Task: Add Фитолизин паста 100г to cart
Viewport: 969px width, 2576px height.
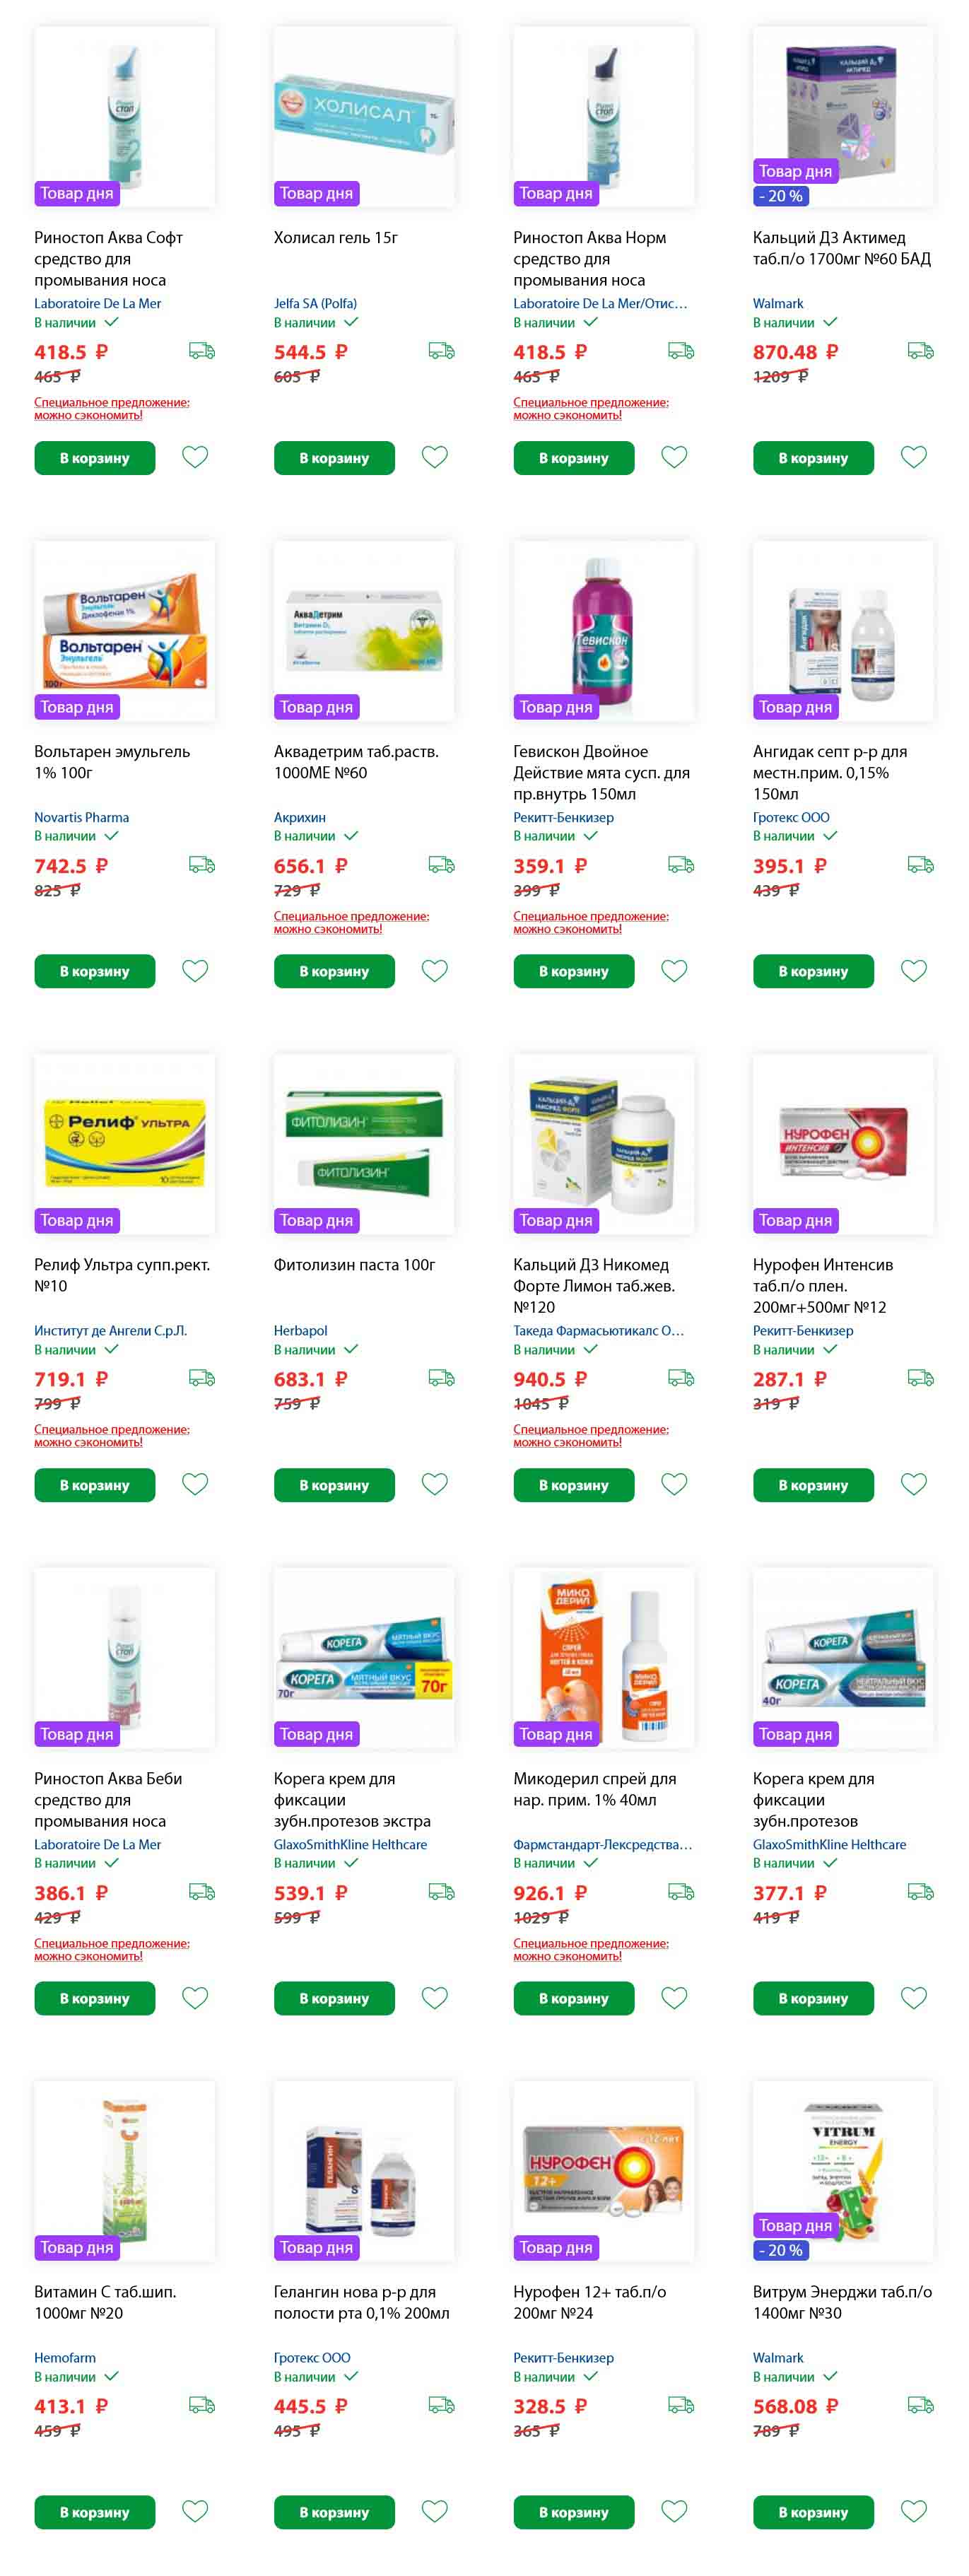Action: [x=334, y=1485]
